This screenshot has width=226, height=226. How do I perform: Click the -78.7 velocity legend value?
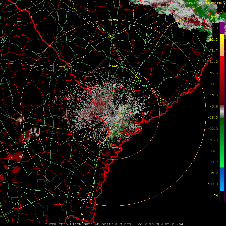pyautogui.click(x=213, y=162)
